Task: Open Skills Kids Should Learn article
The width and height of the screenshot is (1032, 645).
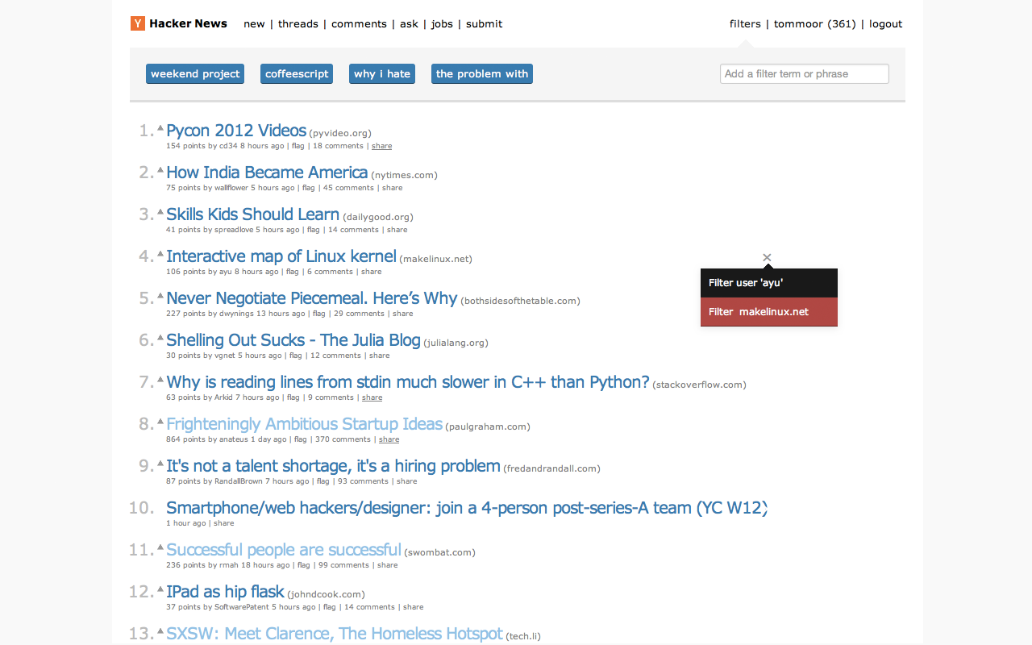Action: (252, 214)
